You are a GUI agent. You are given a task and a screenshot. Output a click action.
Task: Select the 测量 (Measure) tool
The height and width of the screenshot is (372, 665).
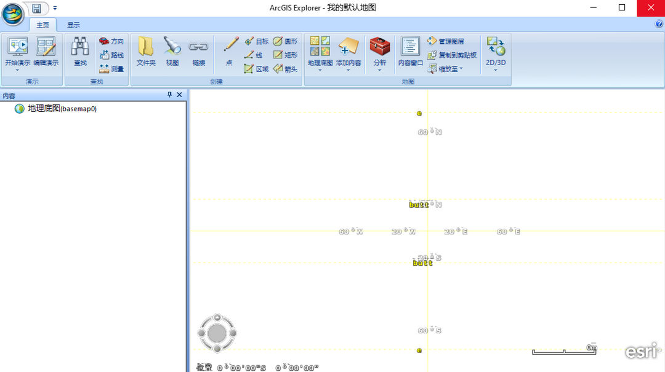111,69
